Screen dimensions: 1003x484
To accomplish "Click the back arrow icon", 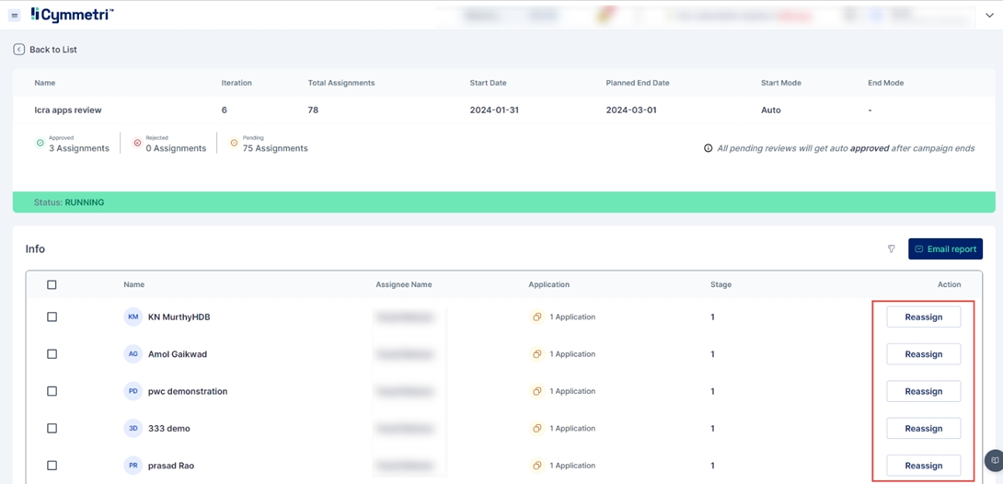I will (x=18, y=50).
